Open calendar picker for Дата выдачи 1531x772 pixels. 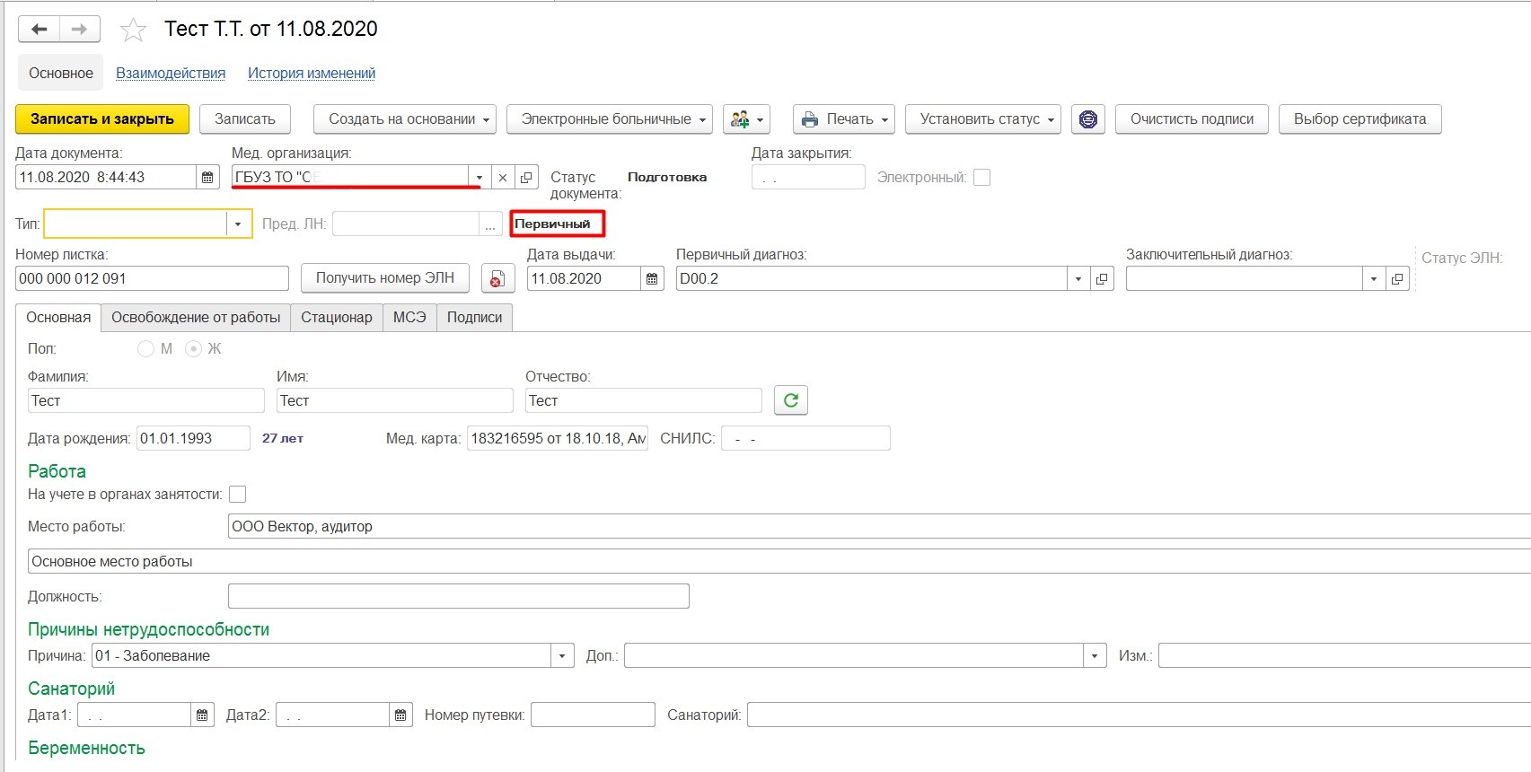point(652,279)
